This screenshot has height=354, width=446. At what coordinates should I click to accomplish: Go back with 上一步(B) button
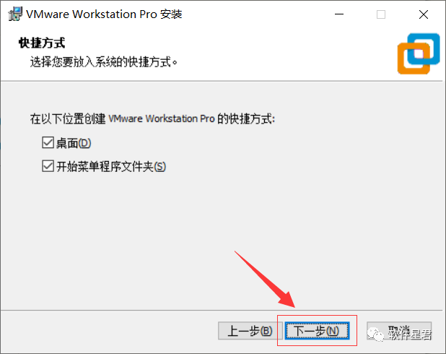tap(250, 331)
